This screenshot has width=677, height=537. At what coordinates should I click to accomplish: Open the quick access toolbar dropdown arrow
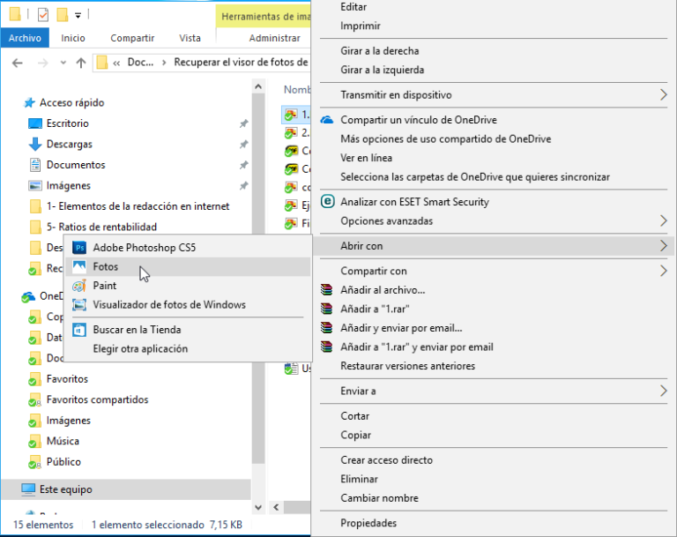[x=78, y=16]
